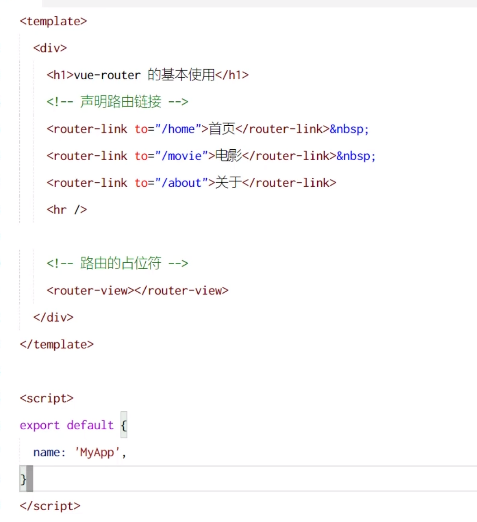
Task: Click the opening <div> tag line
Action: 50,48
